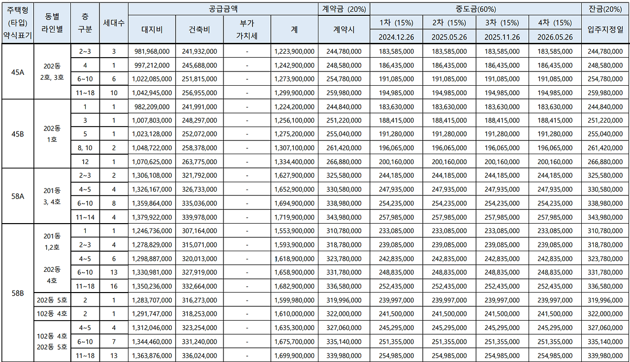Viewport: 630px width, 362px height.
Task: Select 잔금 amount 343,980,000
Action: click(x=605, y=217)
